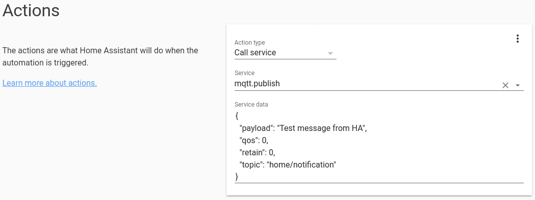Click the Action type label
The image size is (535, 200).
[x=250, y=43]
